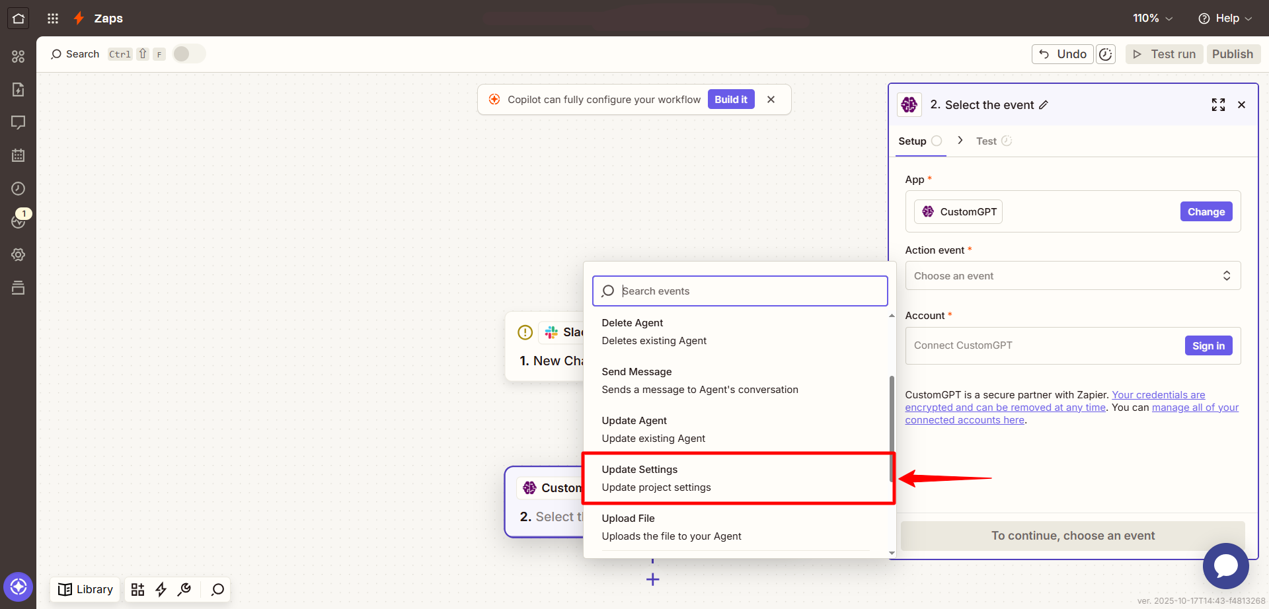Click the Build it button
Viewport: 1269px width, 609px height.
(x=731, y=100)
